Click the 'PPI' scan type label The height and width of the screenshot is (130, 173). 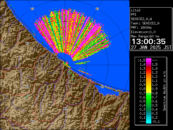click(x=134, y=15)
